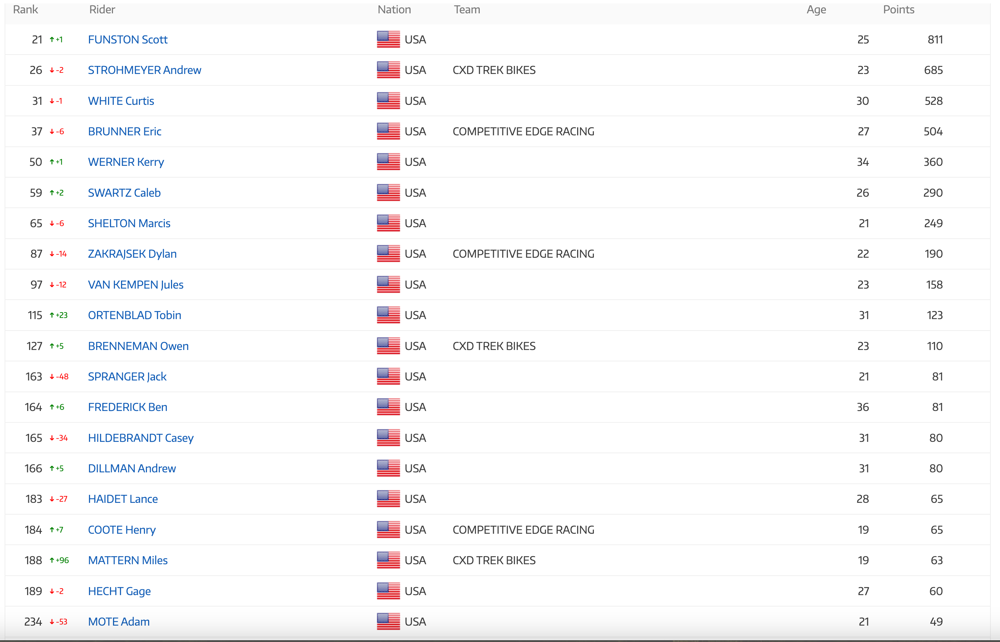The image size is (1000, 642).
Task: Click the WHITE Curtis rider name
Action: coord(121,101)
